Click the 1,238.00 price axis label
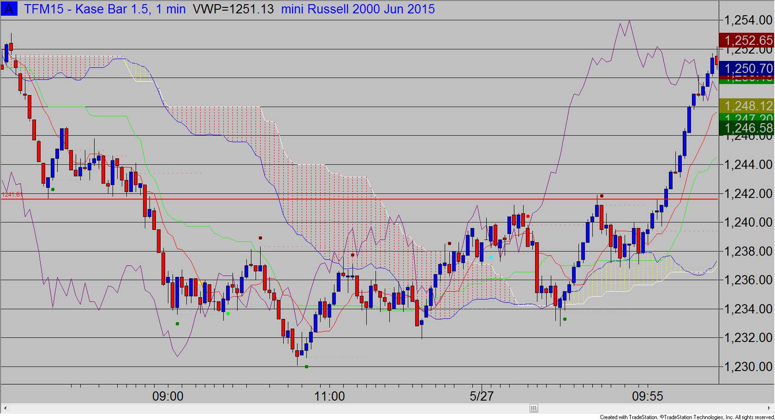Viewport: 775px width, 420px height. (x=748, y=251)
